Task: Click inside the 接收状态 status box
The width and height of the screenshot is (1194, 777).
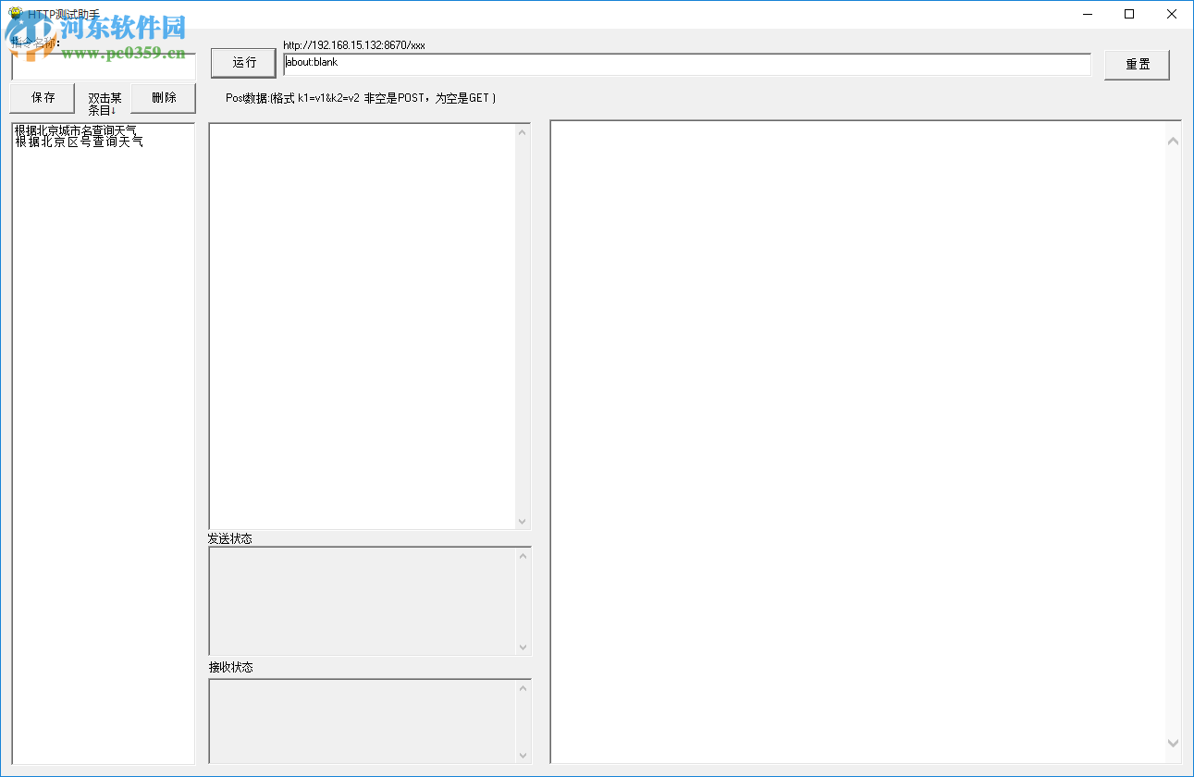Action: [x=363, y=721]
